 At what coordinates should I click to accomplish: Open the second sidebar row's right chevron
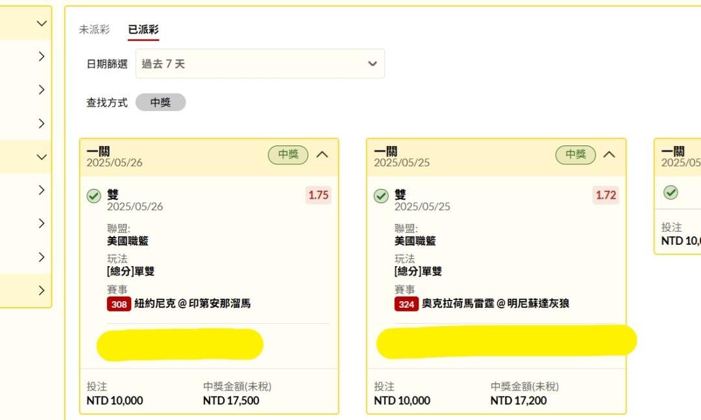(42, 56)
